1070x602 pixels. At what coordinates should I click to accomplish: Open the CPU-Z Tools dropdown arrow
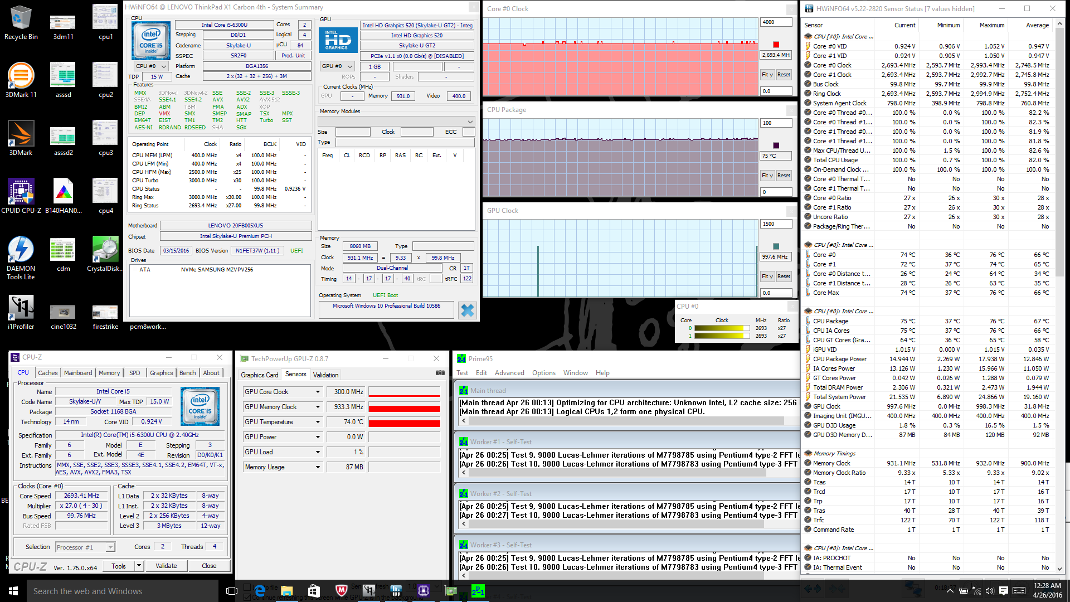(139, 566)
